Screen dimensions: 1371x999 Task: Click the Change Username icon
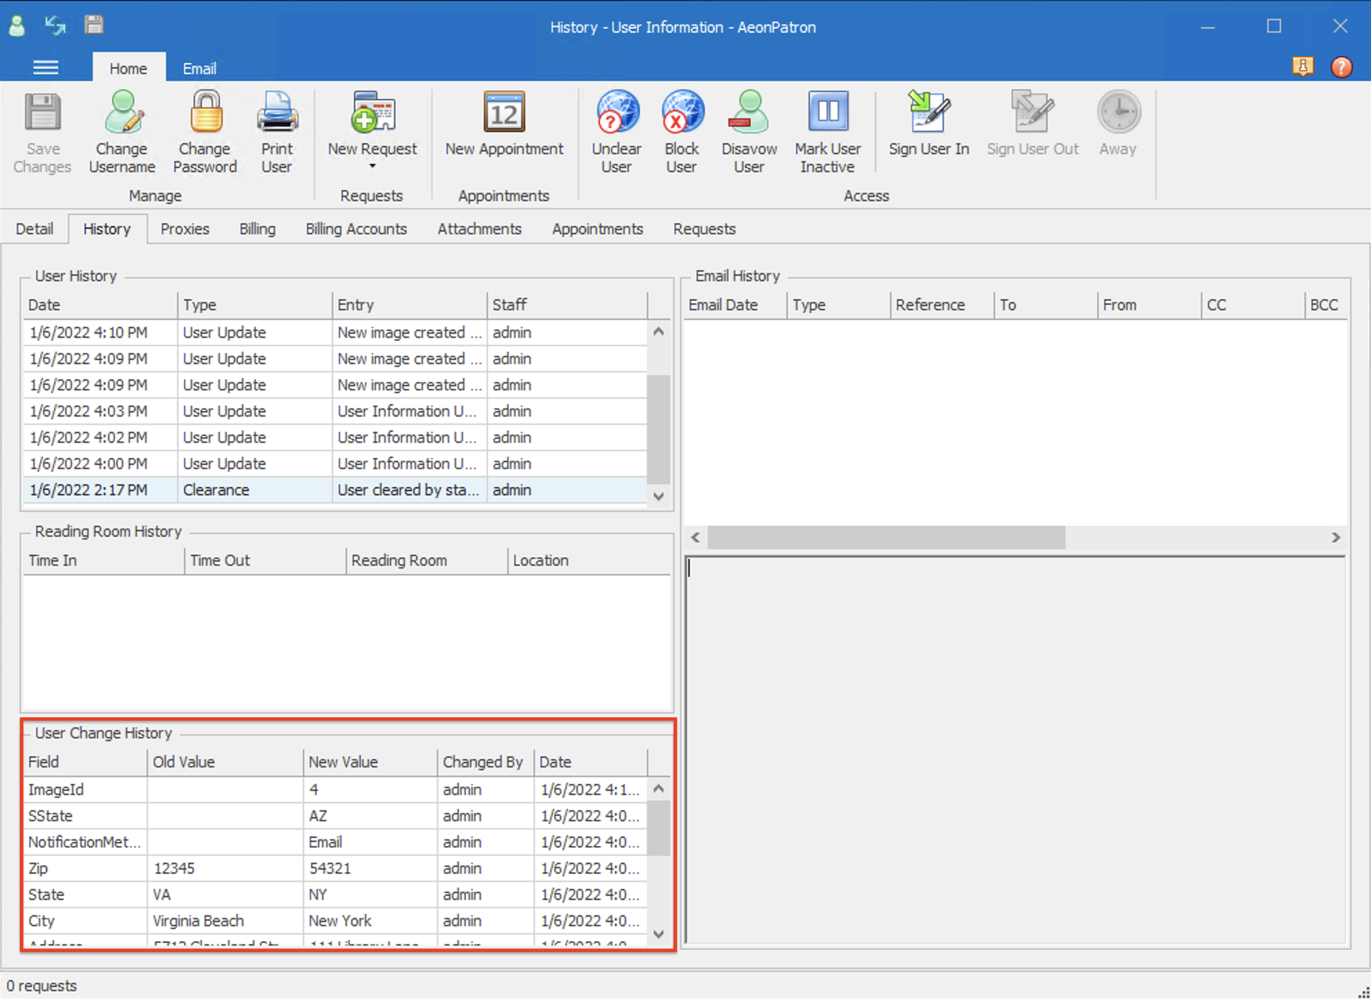tap(122, 113)
